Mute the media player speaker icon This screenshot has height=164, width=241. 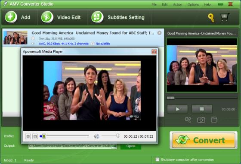(x=96, y=136)
